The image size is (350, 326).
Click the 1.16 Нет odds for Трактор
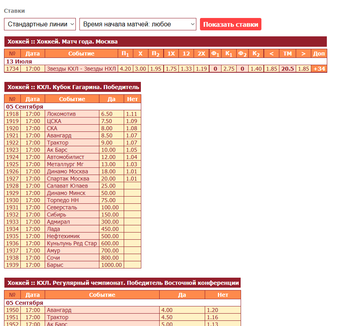point(223,317)
